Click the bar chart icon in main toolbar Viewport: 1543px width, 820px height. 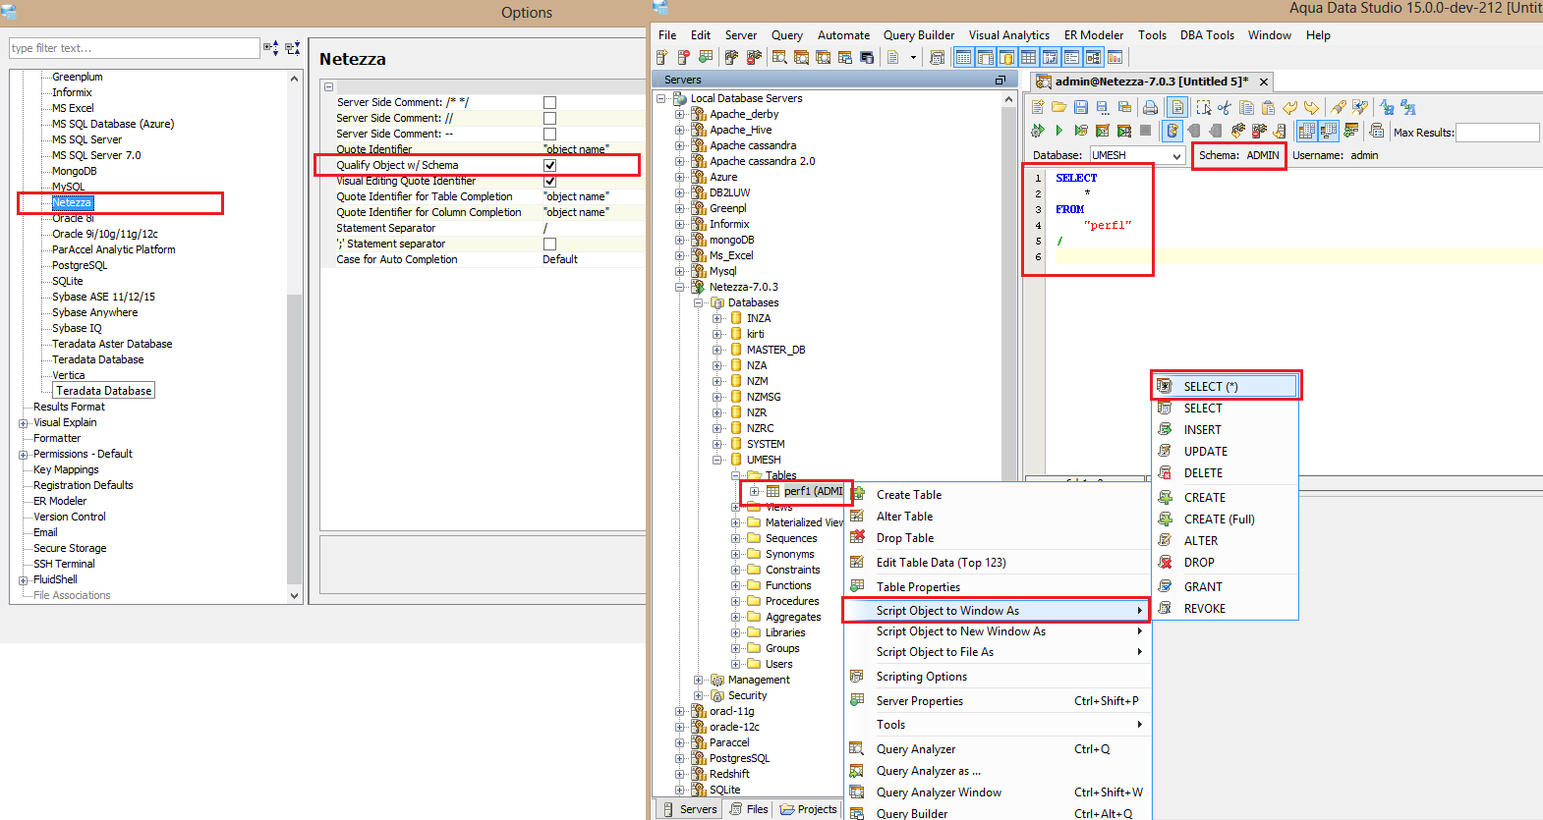pyautogui.click(x=1114, y=57)
